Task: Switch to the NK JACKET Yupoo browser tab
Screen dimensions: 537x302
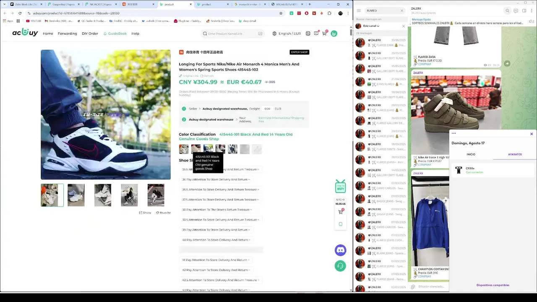Action: pyautogui.click(x=100, y=4)
